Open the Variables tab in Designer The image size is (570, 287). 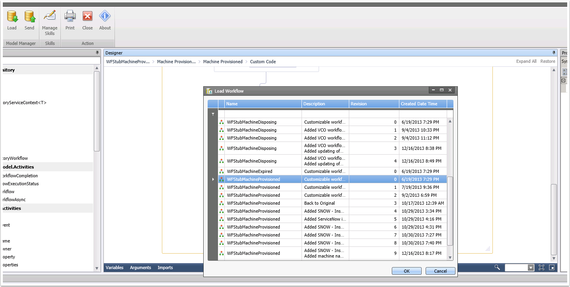pos(115,268)
